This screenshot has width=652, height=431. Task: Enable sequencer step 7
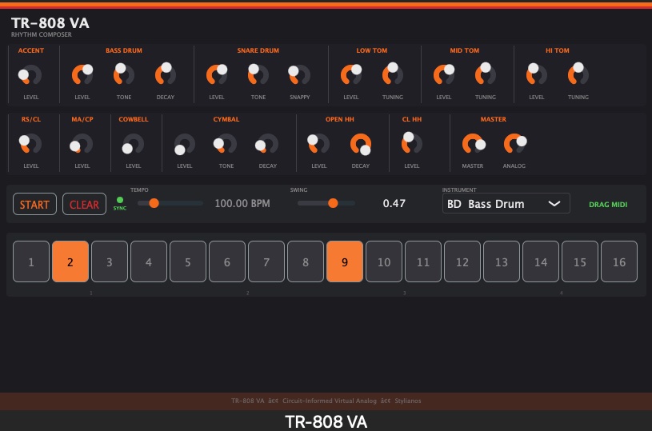[266, 261]
